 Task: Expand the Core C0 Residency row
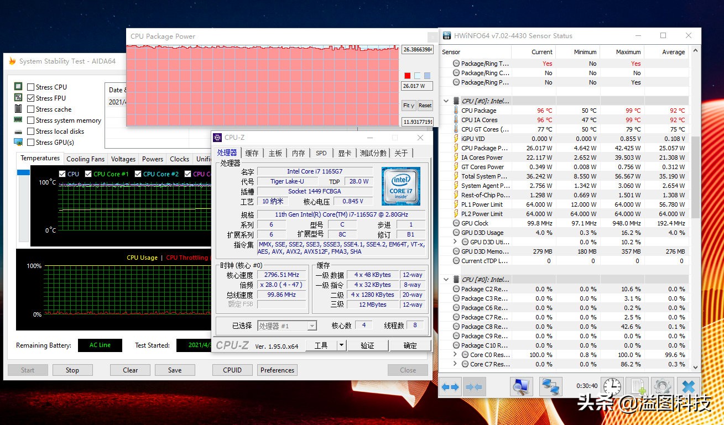tap(455, 355)
